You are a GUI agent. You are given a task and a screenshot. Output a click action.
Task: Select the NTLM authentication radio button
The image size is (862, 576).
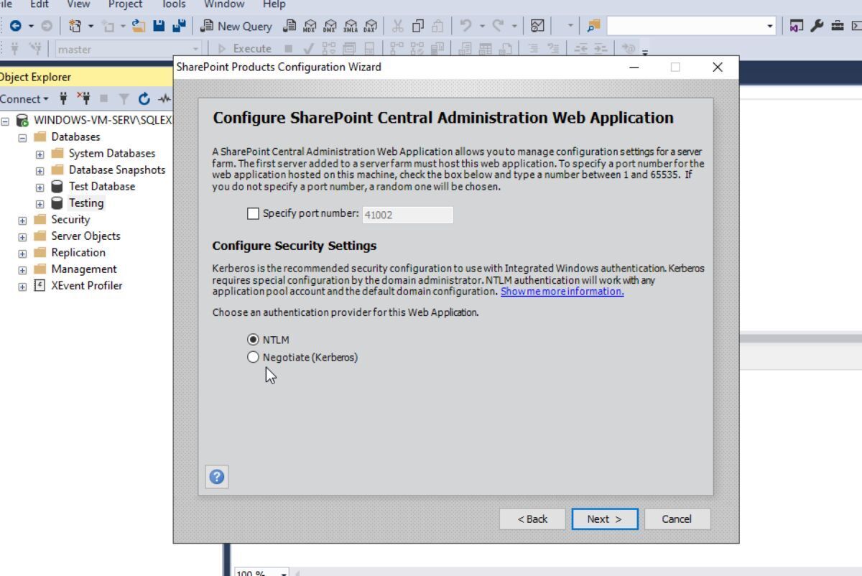253,340
